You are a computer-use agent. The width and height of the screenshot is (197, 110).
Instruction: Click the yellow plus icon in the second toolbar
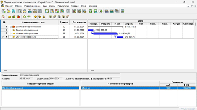pos(35,17)
